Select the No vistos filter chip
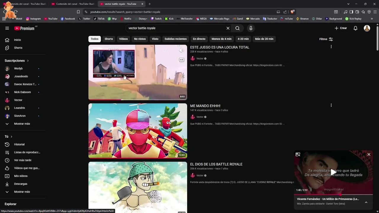Image resolution: width=379 pixels, height=213 pixels. pyautogui.click(x=140, y=39)
